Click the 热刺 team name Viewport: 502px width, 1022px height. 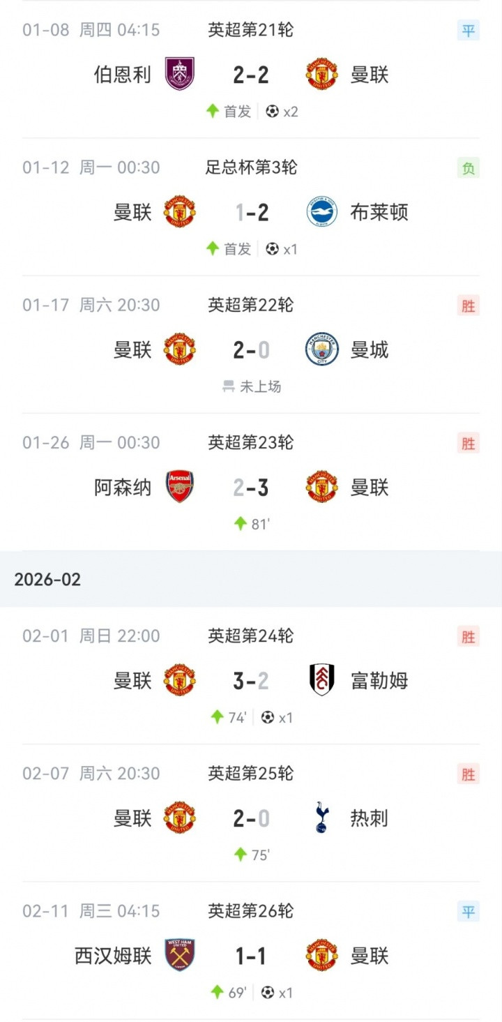click(x=370, y=818)
